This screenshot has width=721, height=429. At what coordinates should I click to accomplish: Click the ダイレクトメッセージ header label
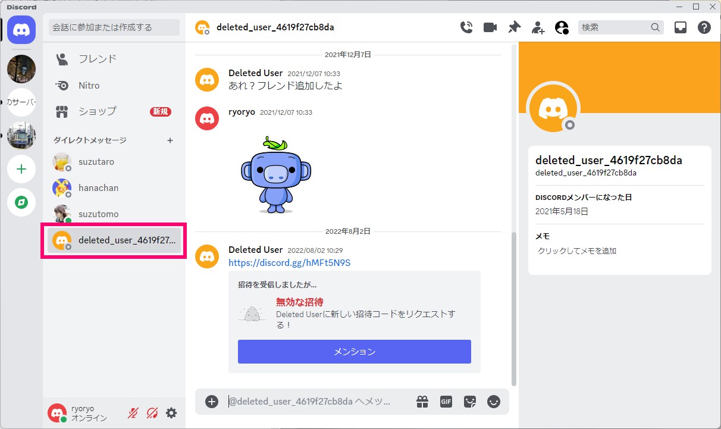(x=90, y=140)
